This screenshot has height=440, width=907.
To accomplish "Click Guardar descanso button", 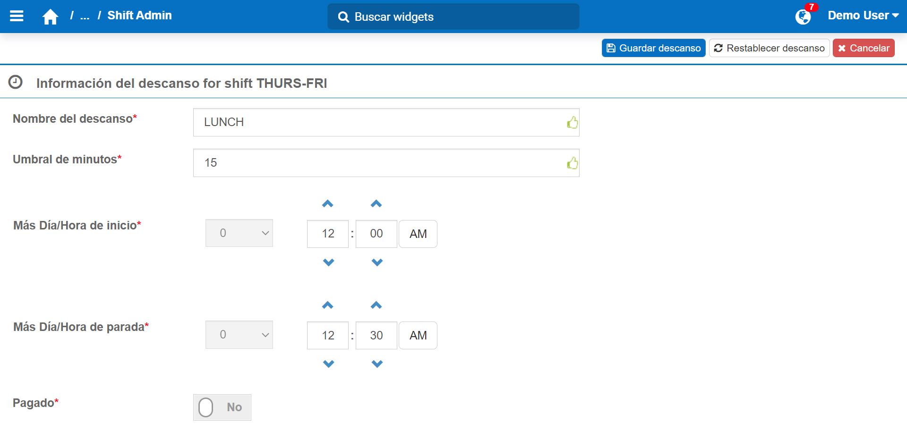I will pyautogui.click(x=653, y=48).
